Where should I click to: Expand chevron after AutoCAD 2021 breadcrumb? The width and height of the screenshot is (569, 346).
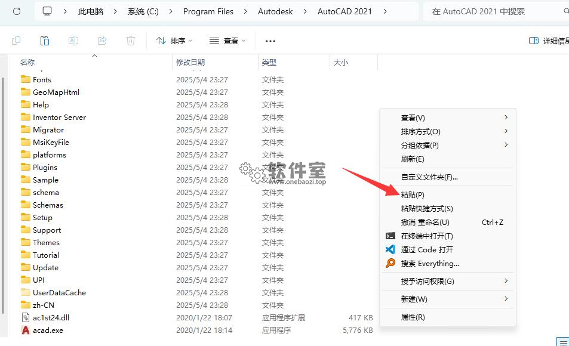click(x=385, y=11)
